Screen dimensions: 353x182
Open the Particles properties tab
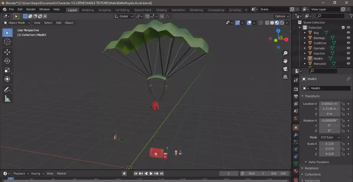296,142
